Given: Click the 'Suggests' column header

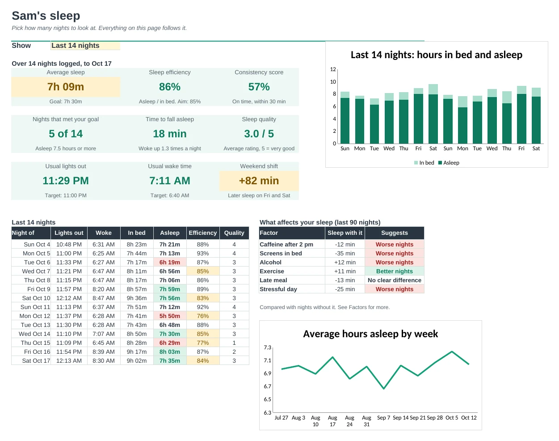Looking at the screenshot, I should click(x=395, y=233).
